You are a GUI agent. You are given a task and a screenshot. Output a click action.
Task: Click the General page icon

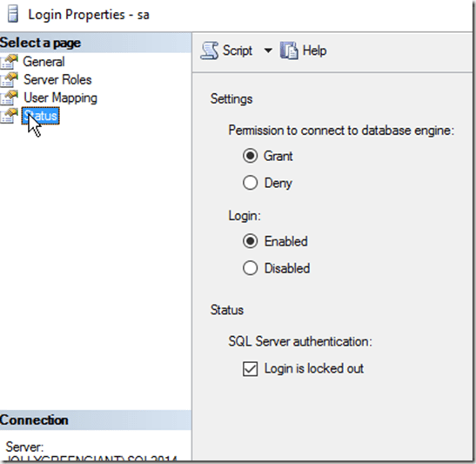point(10,62)
